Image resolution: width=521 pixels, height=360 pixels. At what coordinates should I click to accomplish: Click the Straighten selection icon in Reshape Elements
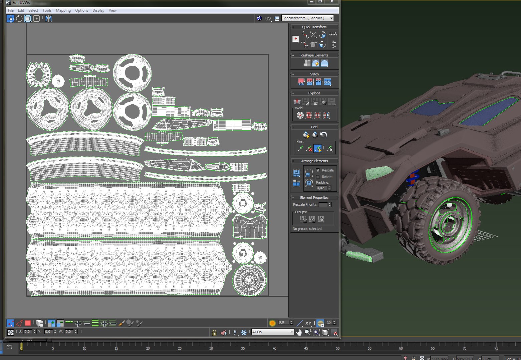[x=307, y=63]
